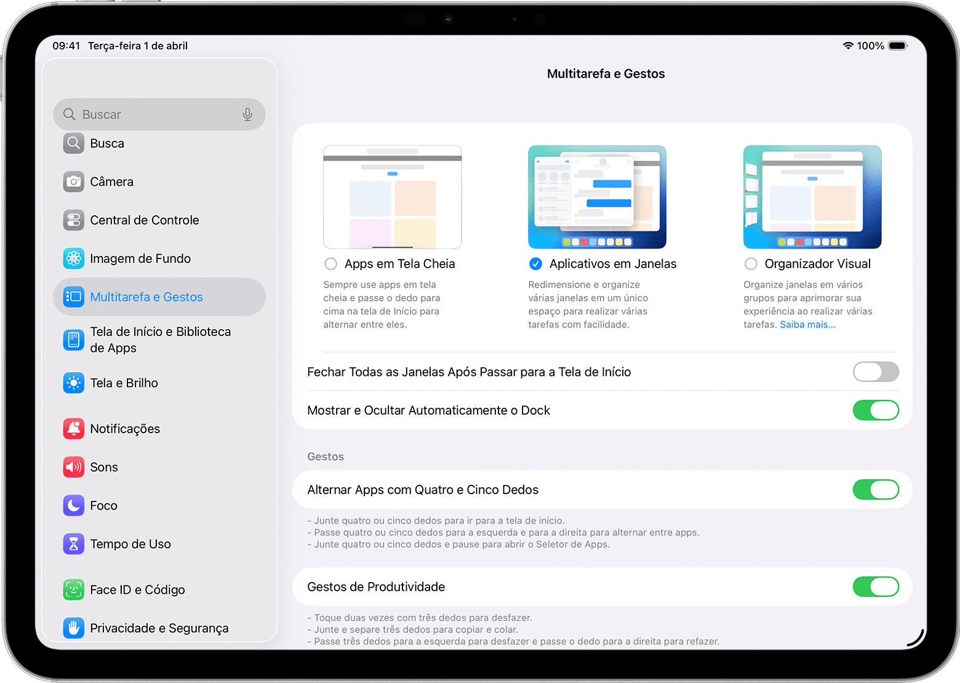Open Tela de Início e Biblioteca de Apps

160,340
